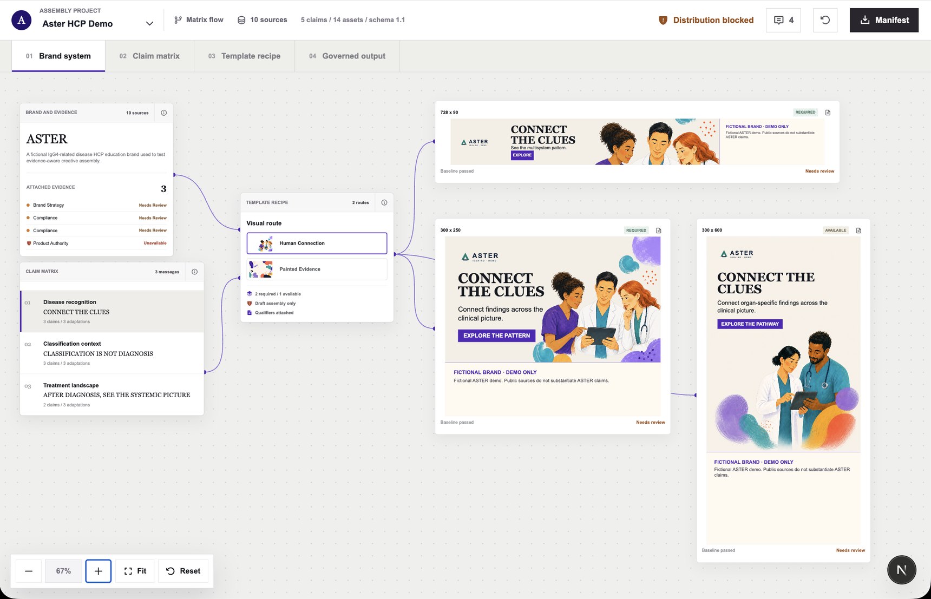Viewport: 931px width, 599px height.
Task: Fit the canvas to view
Action: pyautogui.click(x=135, y=571)
